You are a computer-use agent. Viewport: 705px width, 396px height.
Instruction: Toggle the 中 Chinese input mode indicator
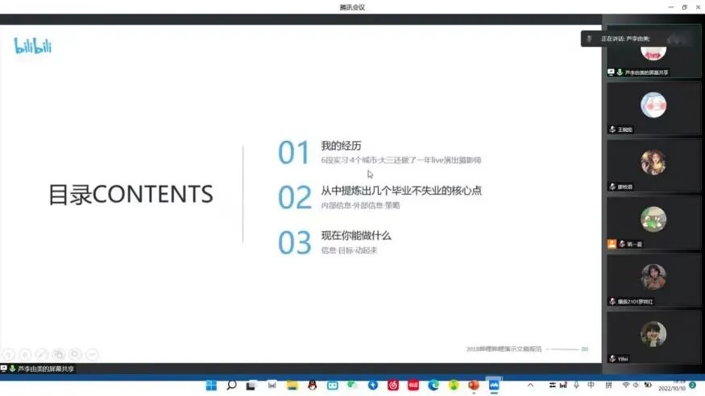click(x=591, y=386)
